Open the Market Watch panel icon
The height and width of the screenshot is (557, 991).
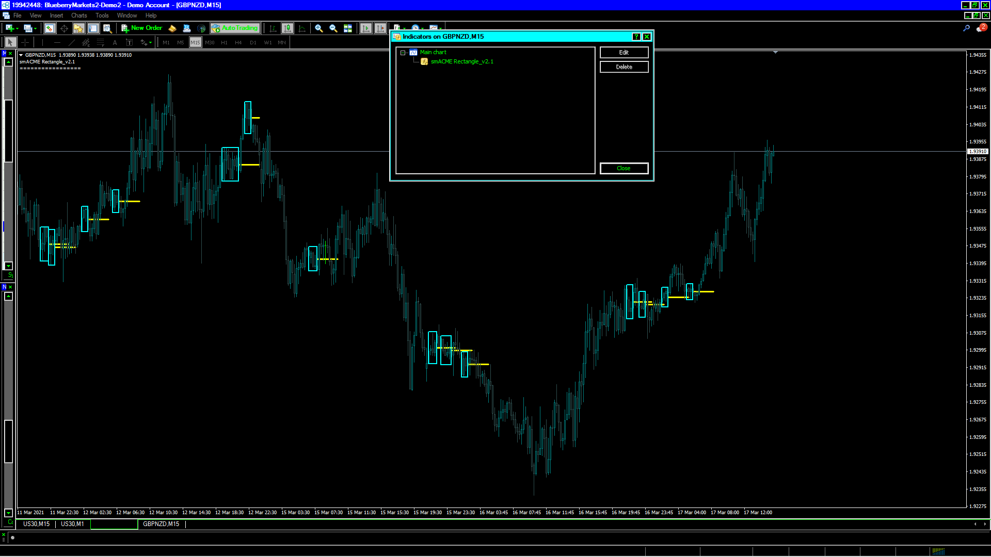coord(50,28)
